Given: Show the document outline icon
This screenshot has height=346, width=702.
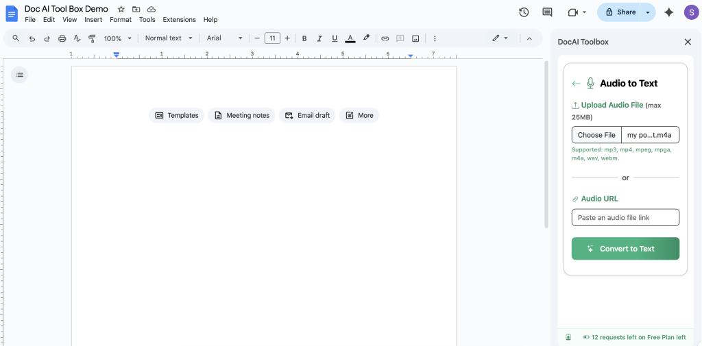Looking at the screenshot, I should pos(19,75).
